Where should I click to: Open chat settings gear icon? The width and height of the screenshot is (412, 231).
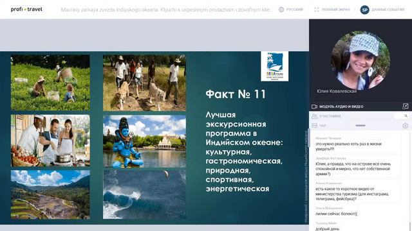(x=405, y=126)
